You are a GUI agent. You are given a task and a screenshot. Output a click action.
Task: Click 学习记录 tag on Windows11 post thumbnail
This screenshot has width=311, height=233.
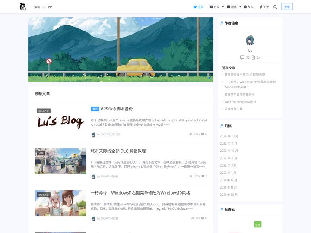[44, 195]
